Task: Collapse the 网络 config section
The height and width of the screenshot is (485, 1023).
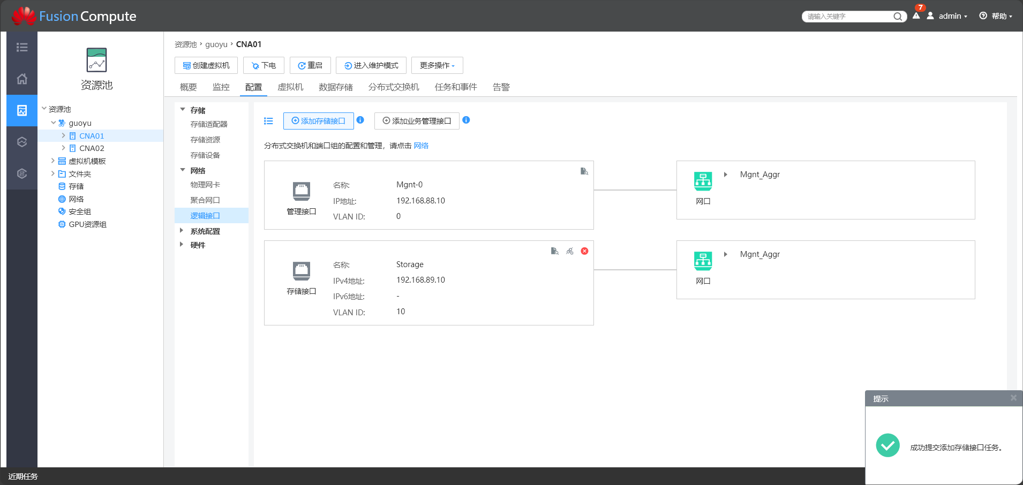Action: (x=183, y=170)
